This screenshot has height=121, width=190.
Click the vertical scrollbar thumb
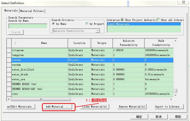tap(175, 91)
